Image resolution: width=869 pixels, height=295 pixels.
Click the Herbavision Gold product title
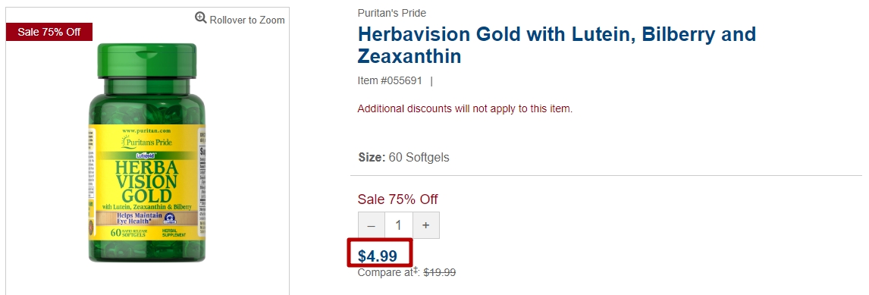[x=557, y=45]
